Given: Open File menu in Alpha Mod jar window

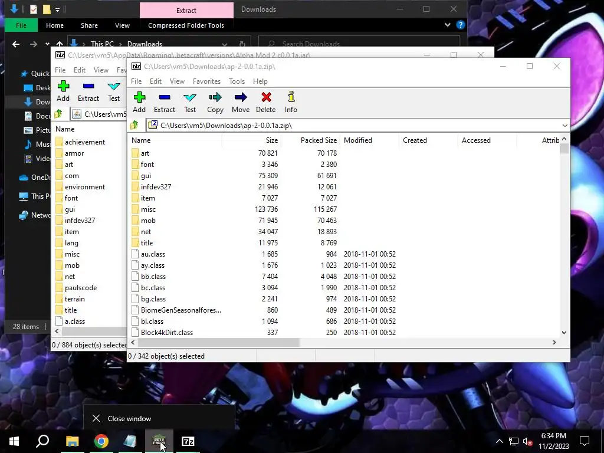Looking at the screenshot, I should [x=60, y=70].
